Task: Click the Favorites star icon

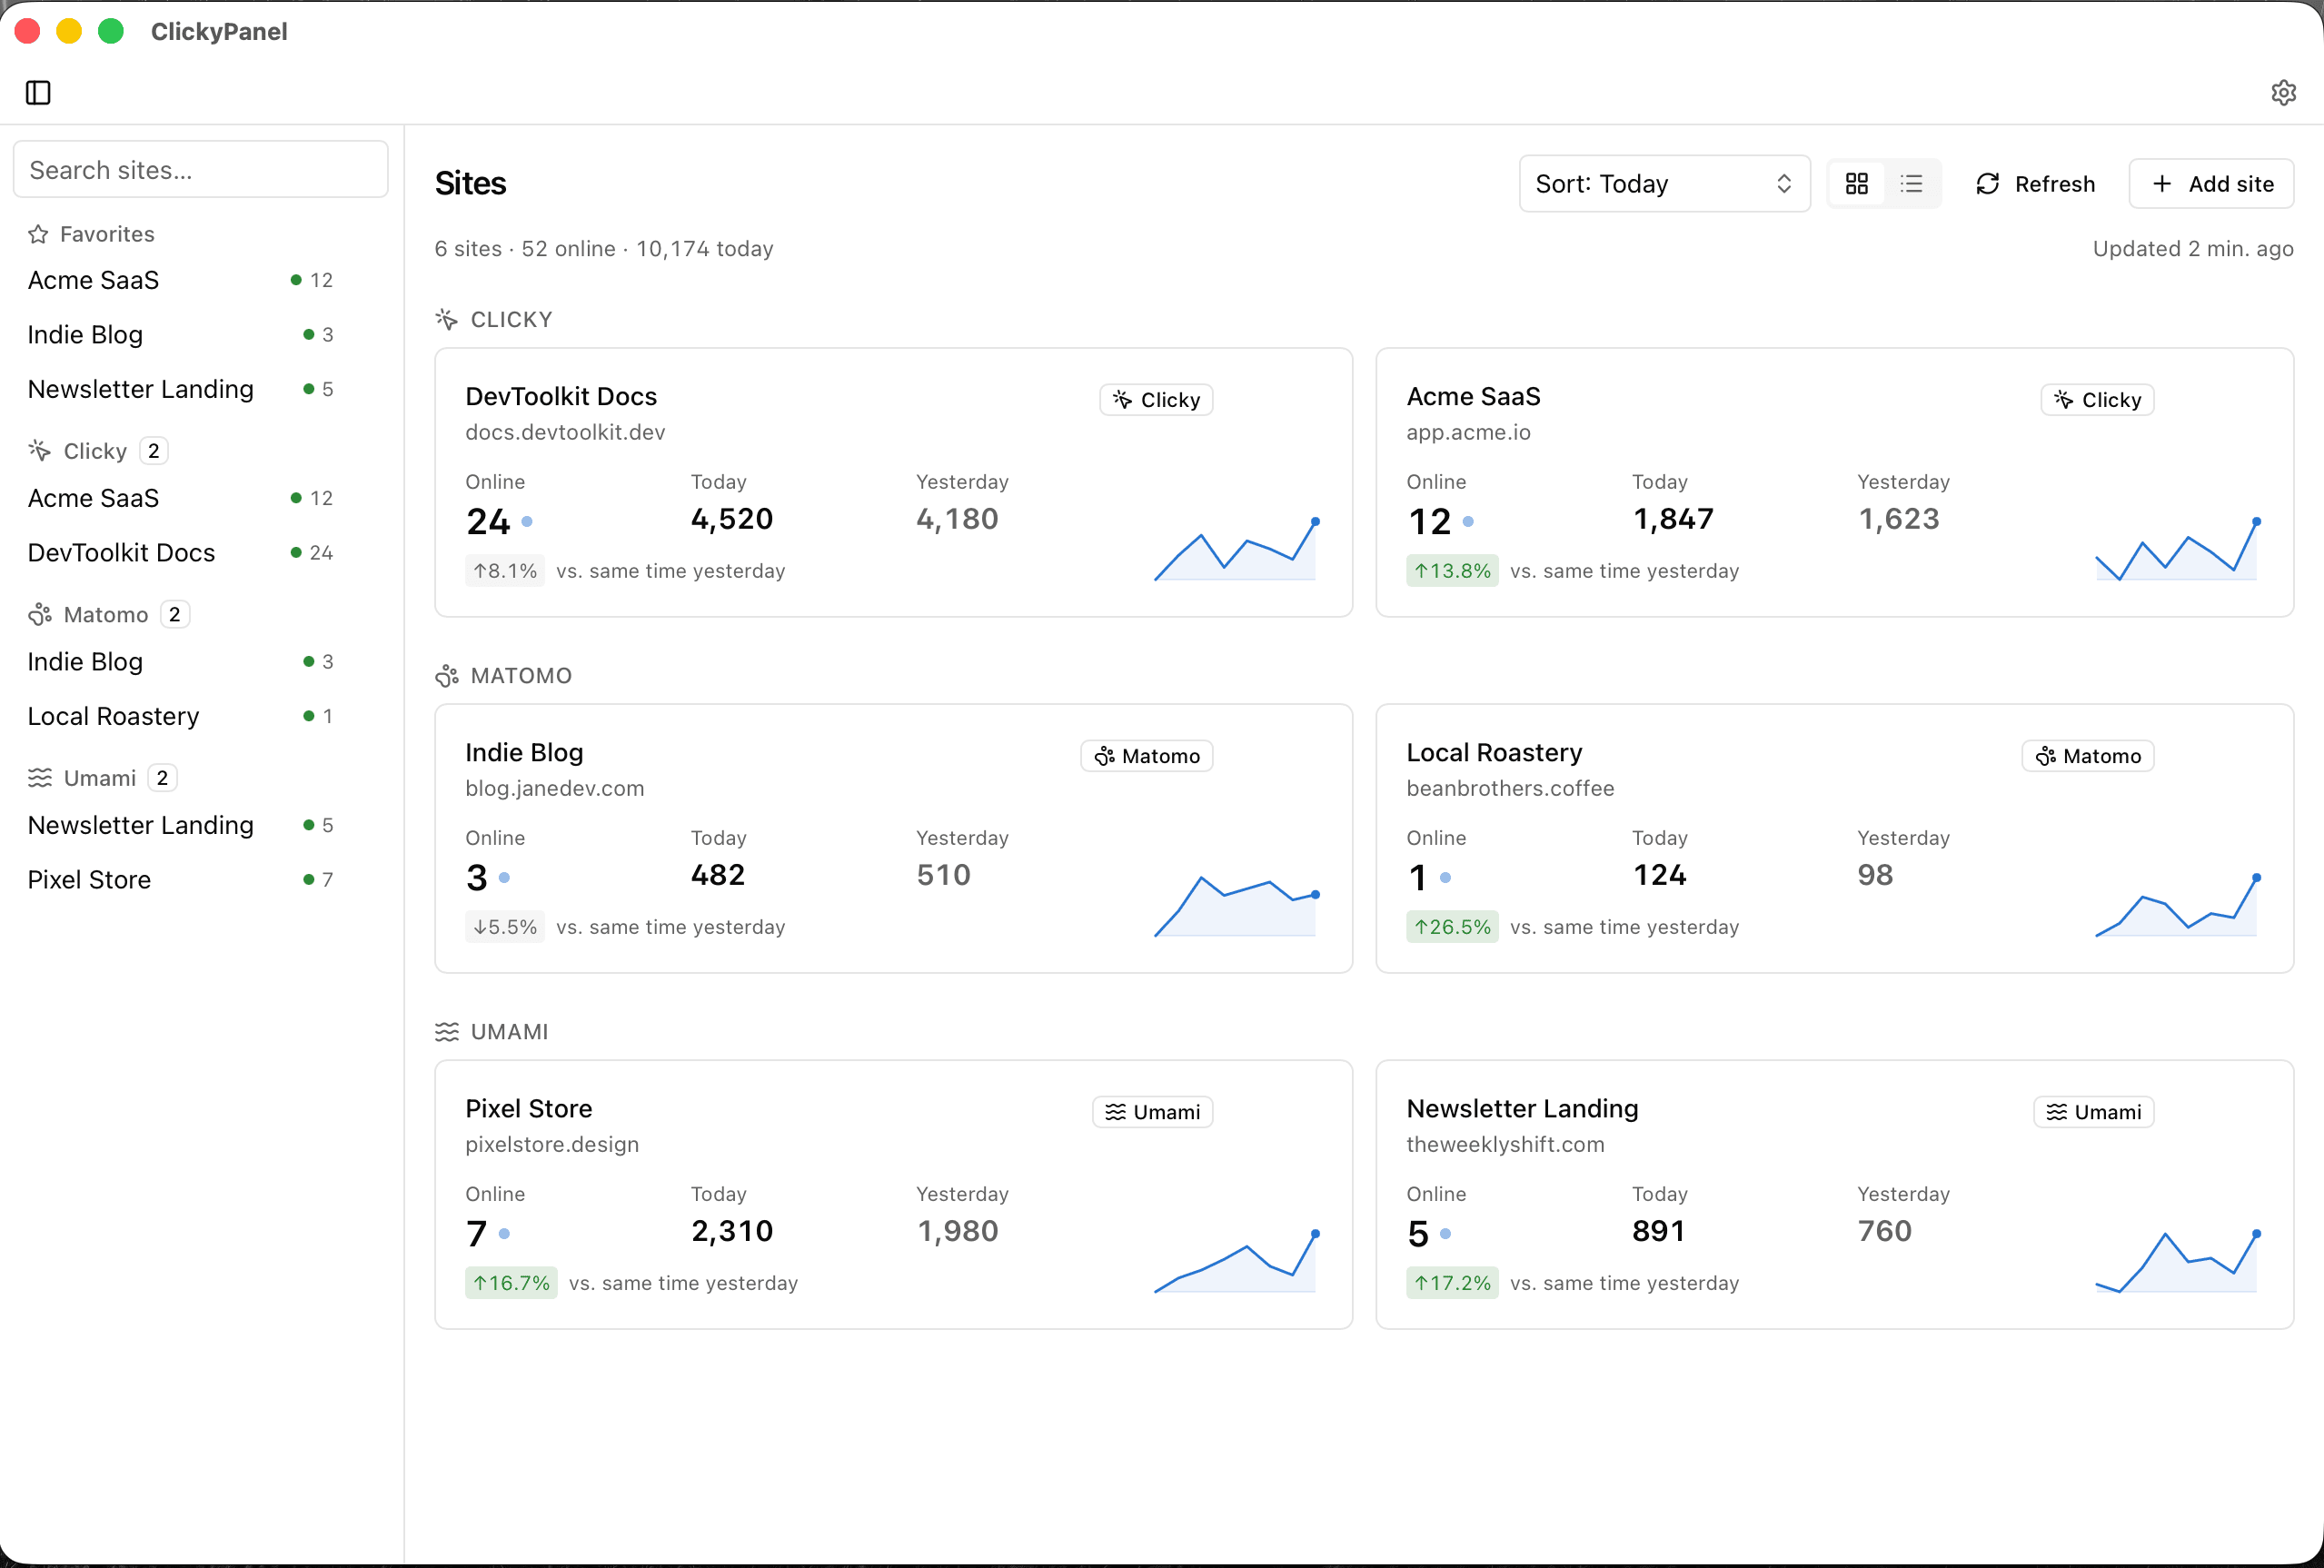Action: pyautogui.click(x=38, y=234)
